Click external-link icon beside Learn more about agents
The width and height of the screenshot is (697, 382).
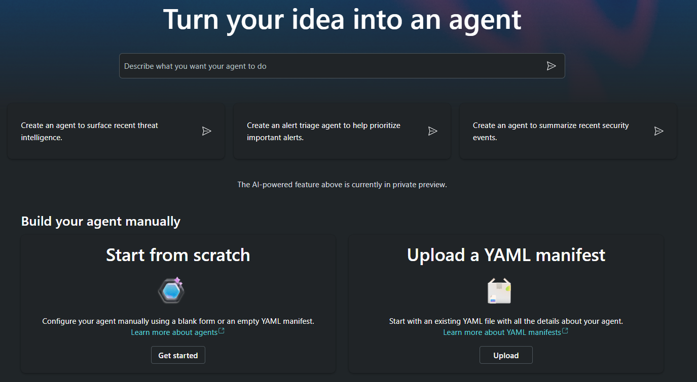[221, 331]
